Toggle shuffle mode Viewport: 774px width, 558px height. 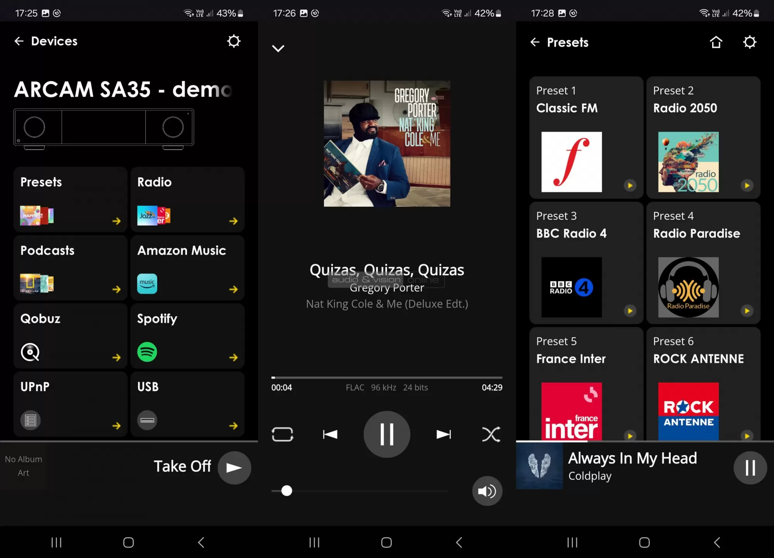pyautogui.click(x=491, y=434)
